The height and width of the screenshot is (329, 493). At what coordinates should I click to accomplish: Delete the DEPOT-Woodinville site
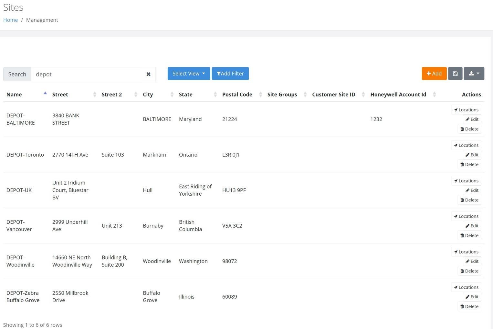click(469, 271)
